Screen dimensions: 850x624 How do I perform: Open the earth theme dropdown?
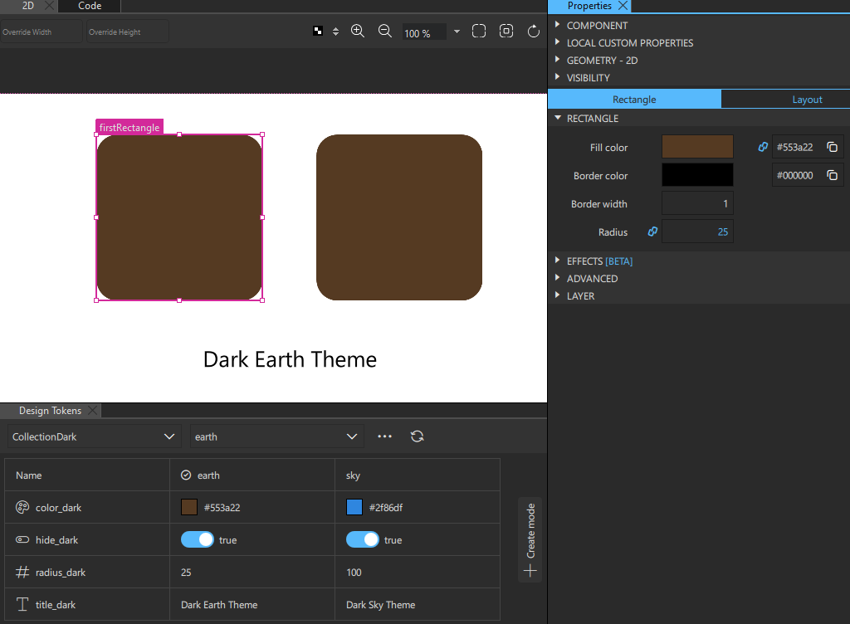[x=276, y=436]
